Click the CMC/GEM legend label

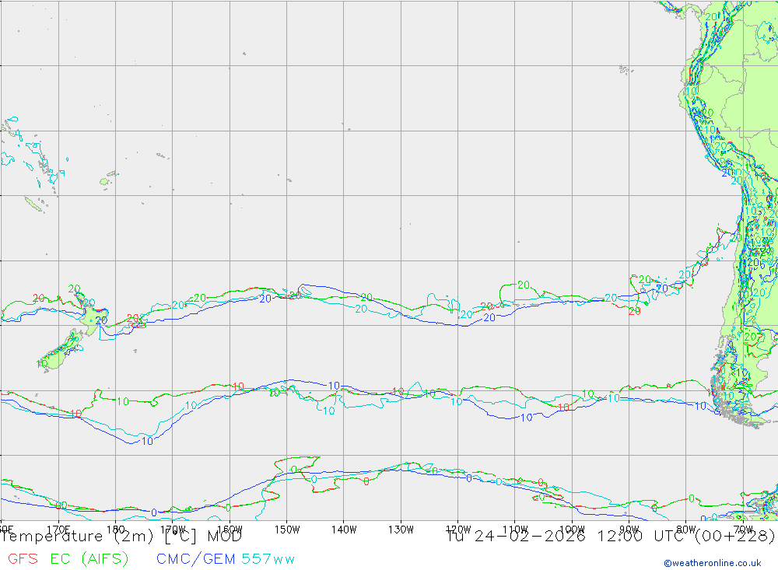click(x=195, y=558)
